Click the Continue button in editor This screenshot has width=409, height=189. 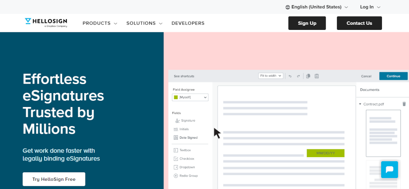393,76
